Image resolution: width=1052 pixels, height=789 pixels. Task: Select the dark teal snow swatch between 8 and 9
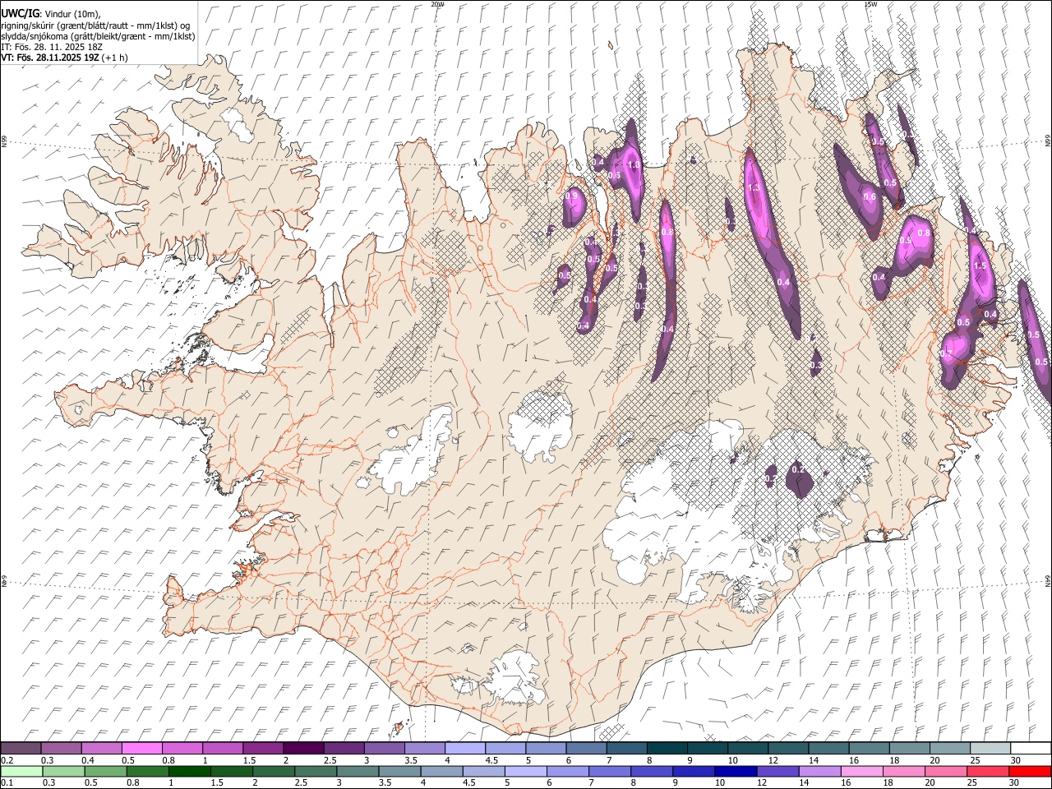tap(666, 748)
